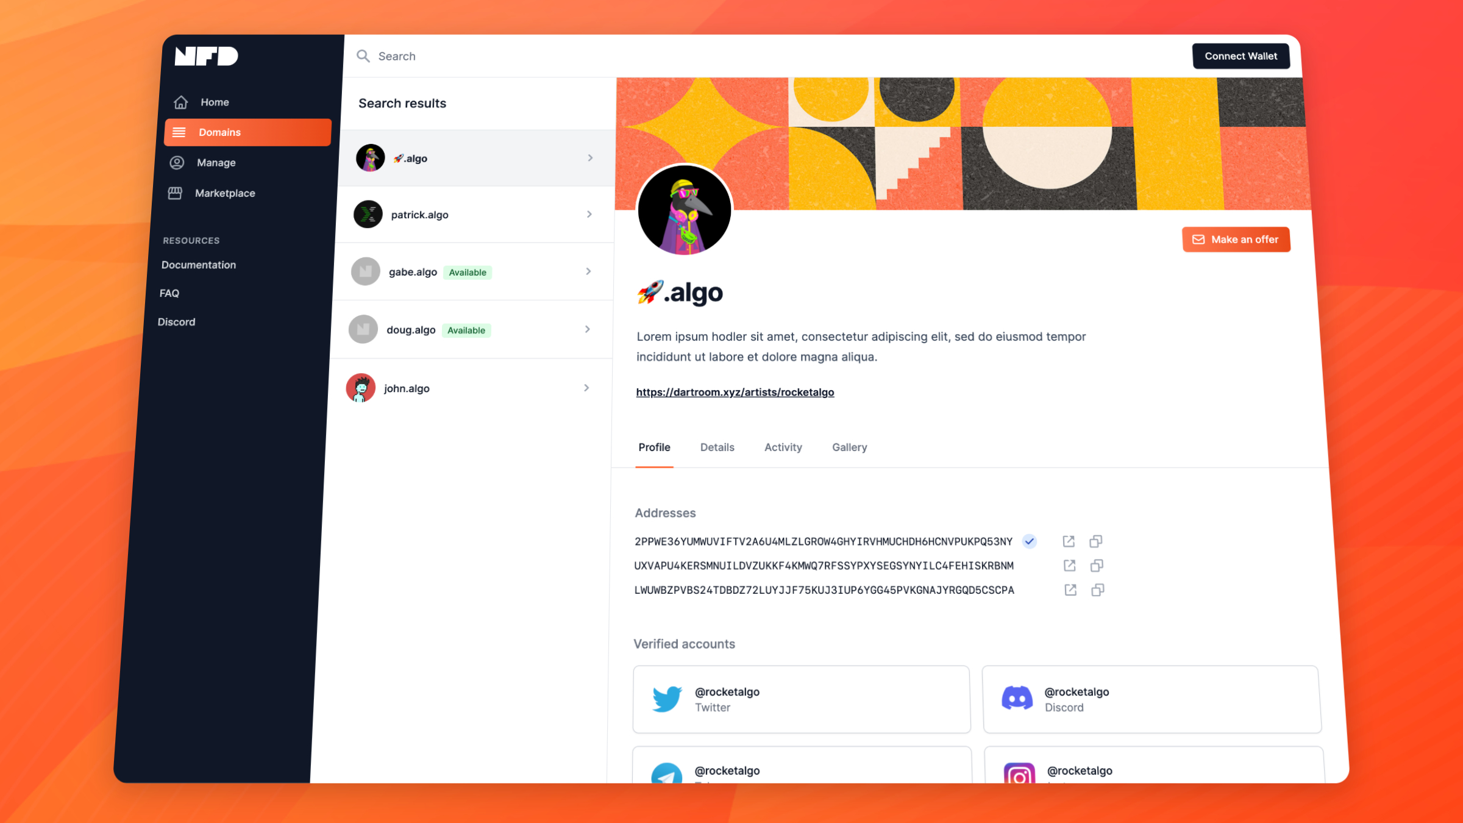Select the Activity tab
Viewport: 1463px width, 823px height.
point(783,447)
